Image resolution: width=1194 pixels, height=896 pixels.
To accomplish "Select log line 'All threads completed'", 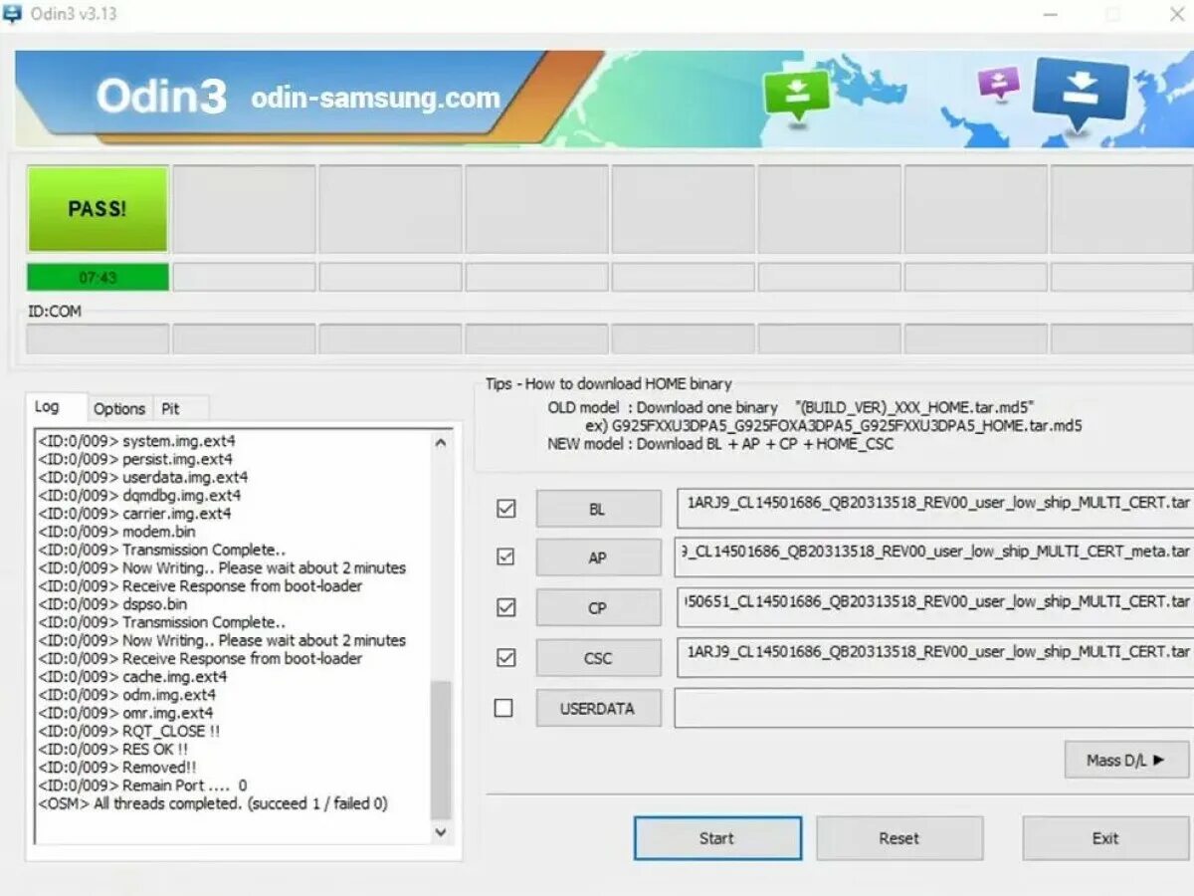I will coord(213,803).
